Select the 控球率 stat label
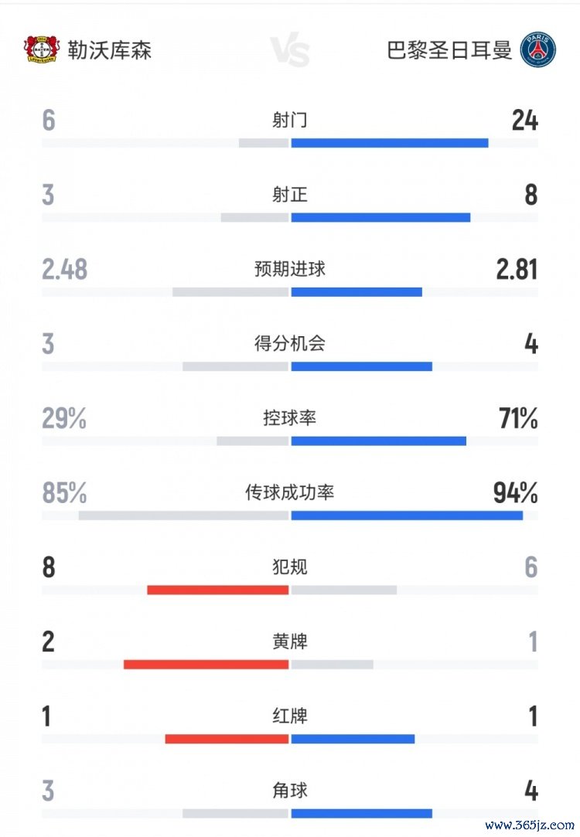580x837 pixels. [290, 418]
